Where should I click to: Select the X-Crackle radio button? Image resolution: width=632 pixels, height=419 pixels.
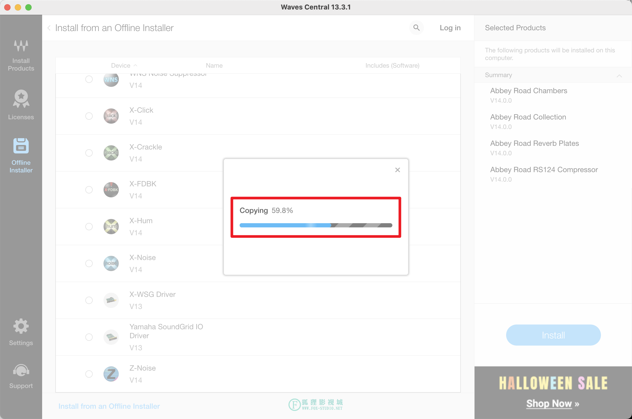(x=89, y=153)
